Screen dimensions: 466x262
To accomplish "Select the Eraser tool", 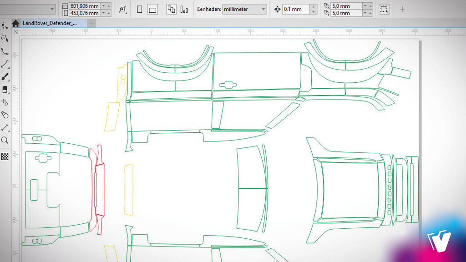I will tap(5, 90).
